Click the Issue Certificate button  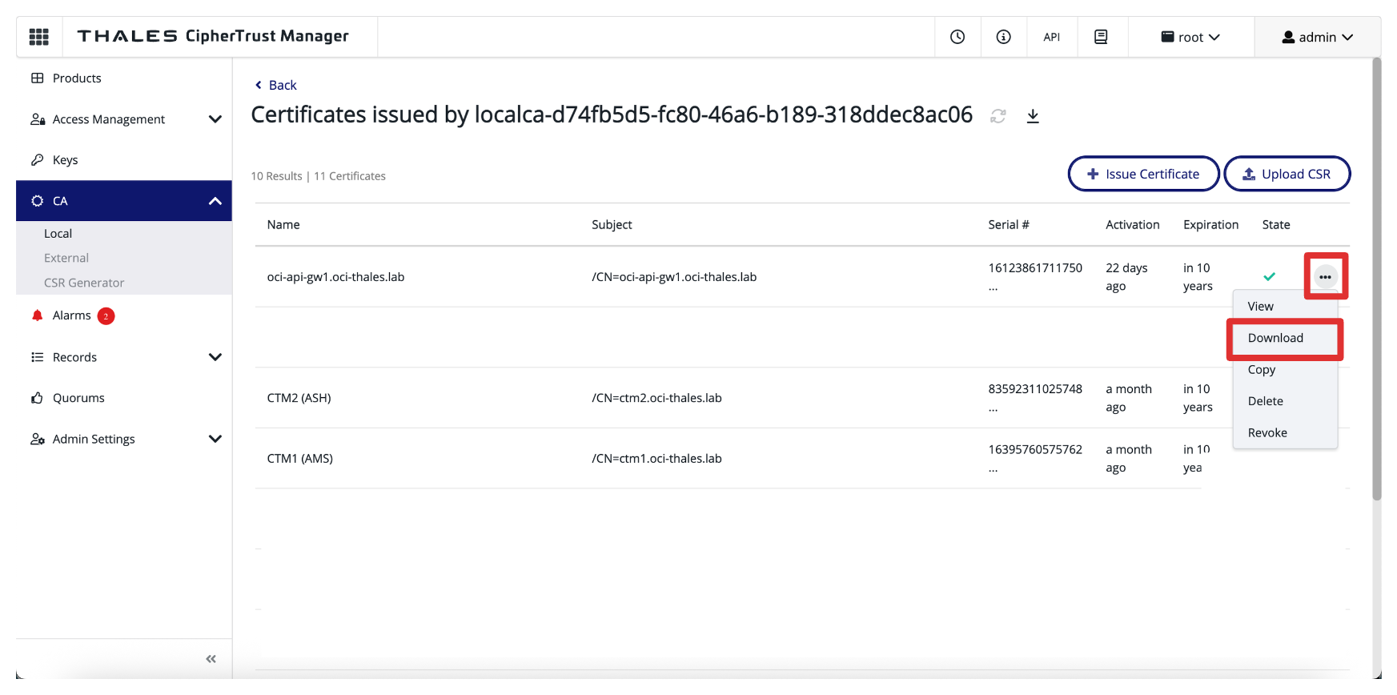[x=1143, y=174]
